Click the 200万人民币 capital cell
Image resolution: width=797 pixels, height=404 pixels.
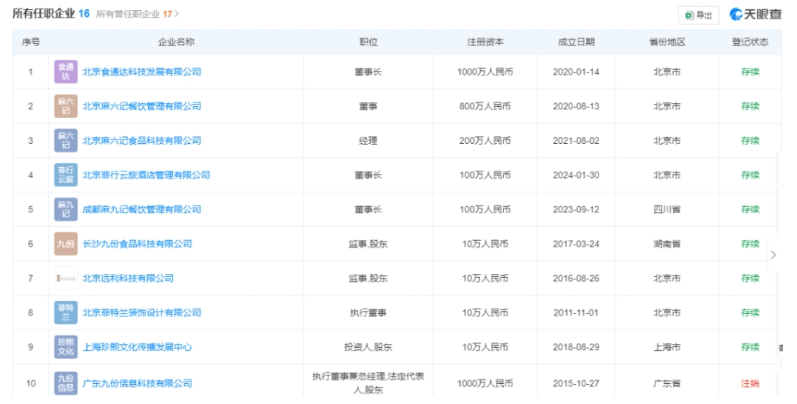485,140
